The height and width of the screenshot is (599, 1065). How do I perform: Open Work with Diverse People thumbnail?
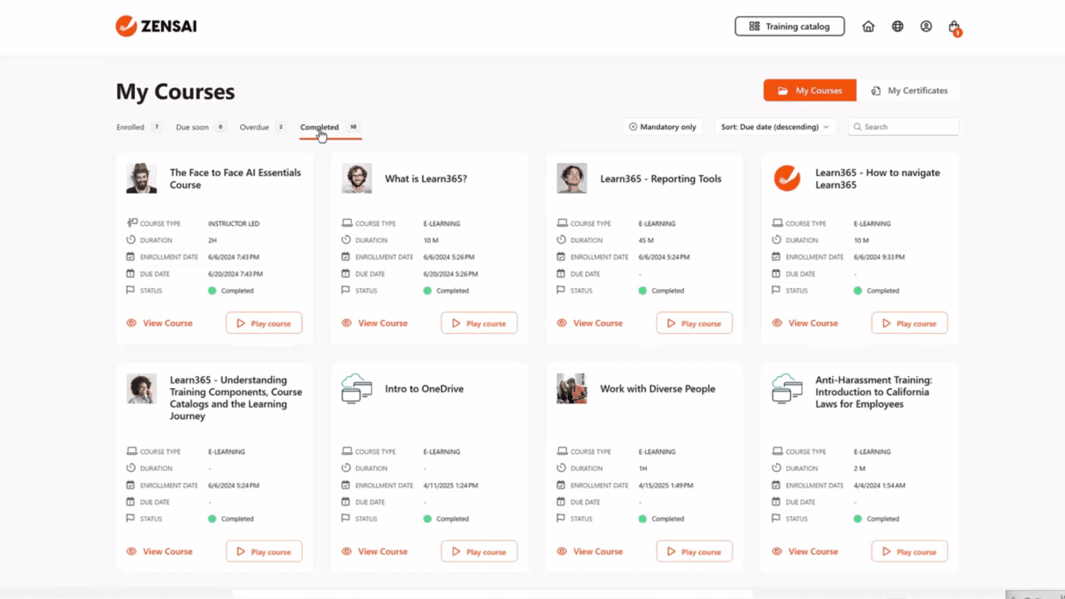pyautogui.click(x=572, y=389)
